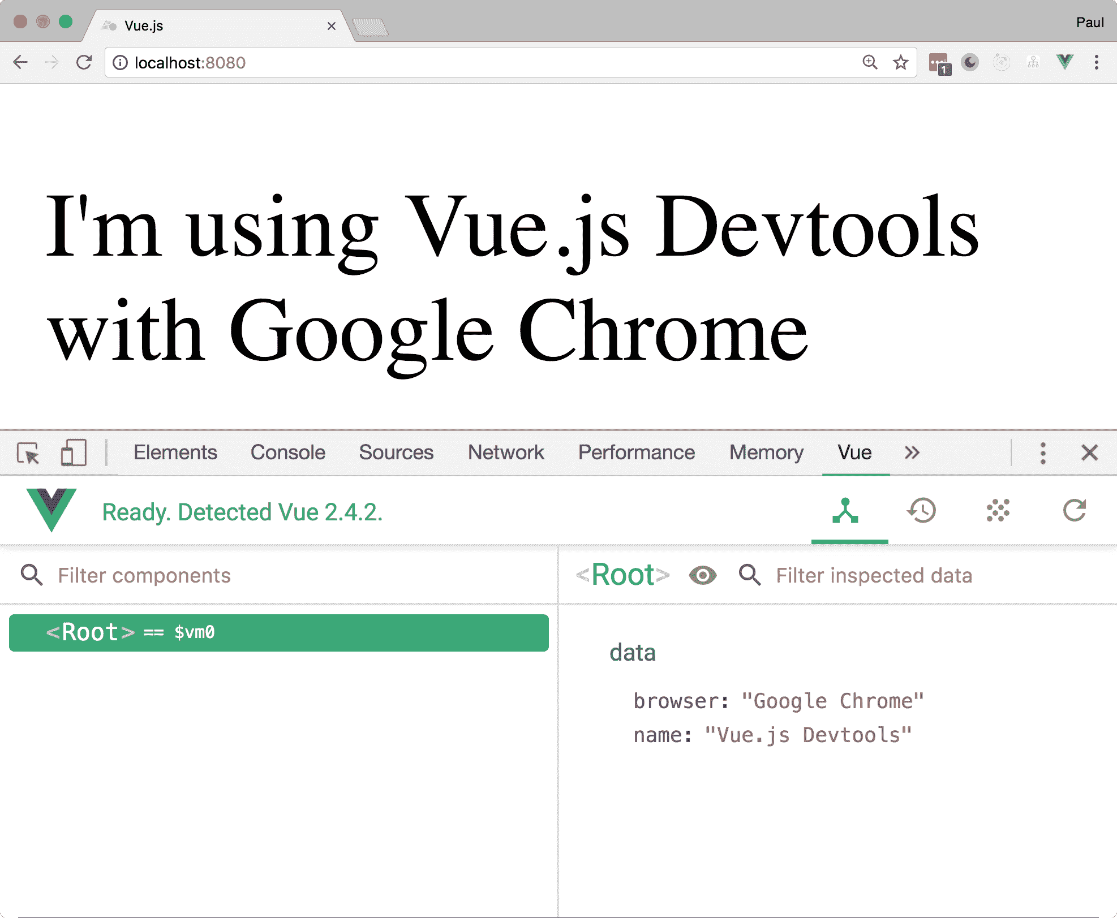Bookmark page with the star icon

(x=900, y=62)
